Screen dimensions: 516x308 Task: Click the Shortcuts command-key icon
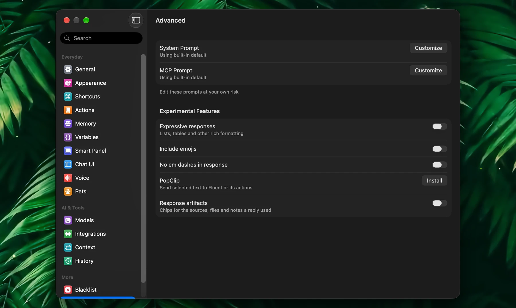pos(68,97)
